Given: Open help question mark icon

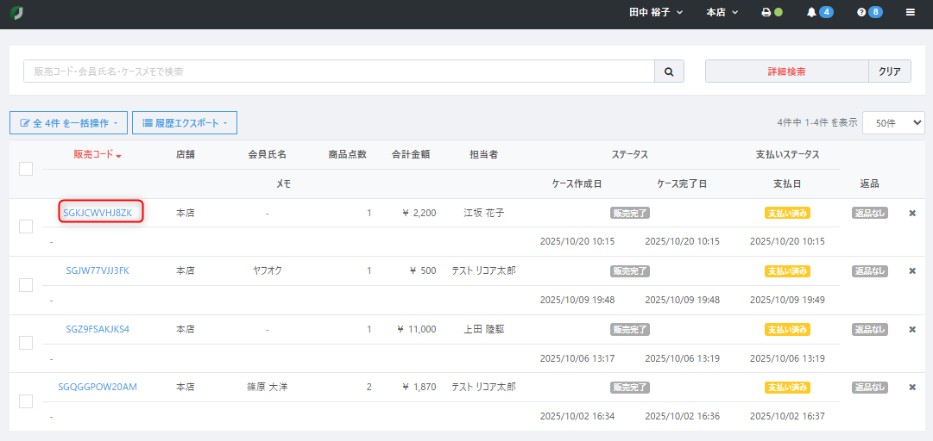Looking at the screenshot, I should 869,12.
